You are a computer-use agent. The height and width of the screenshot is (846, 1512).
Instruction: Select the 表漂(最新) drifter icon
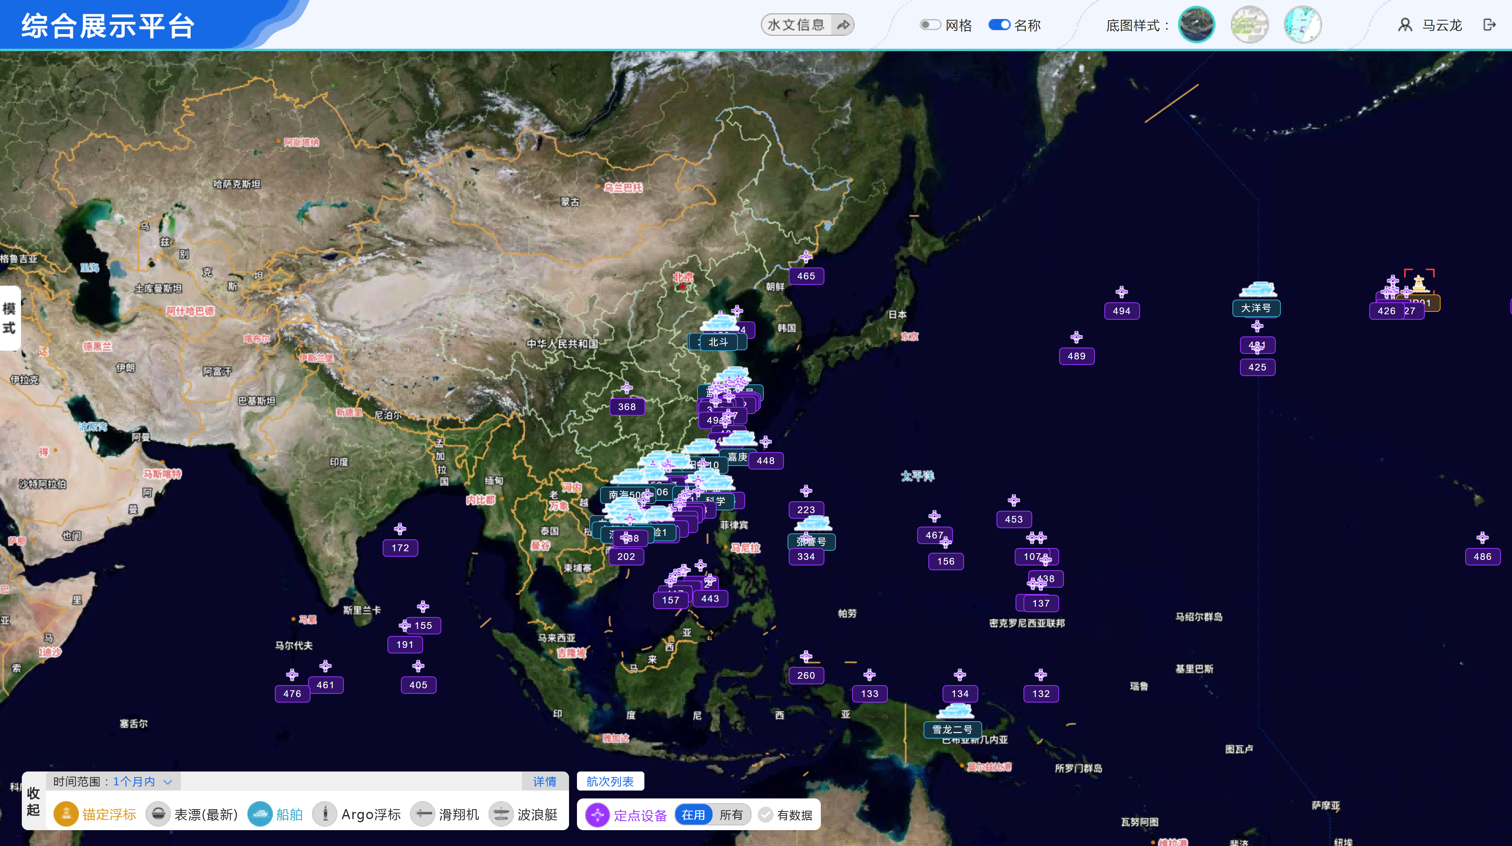(158, 814)
